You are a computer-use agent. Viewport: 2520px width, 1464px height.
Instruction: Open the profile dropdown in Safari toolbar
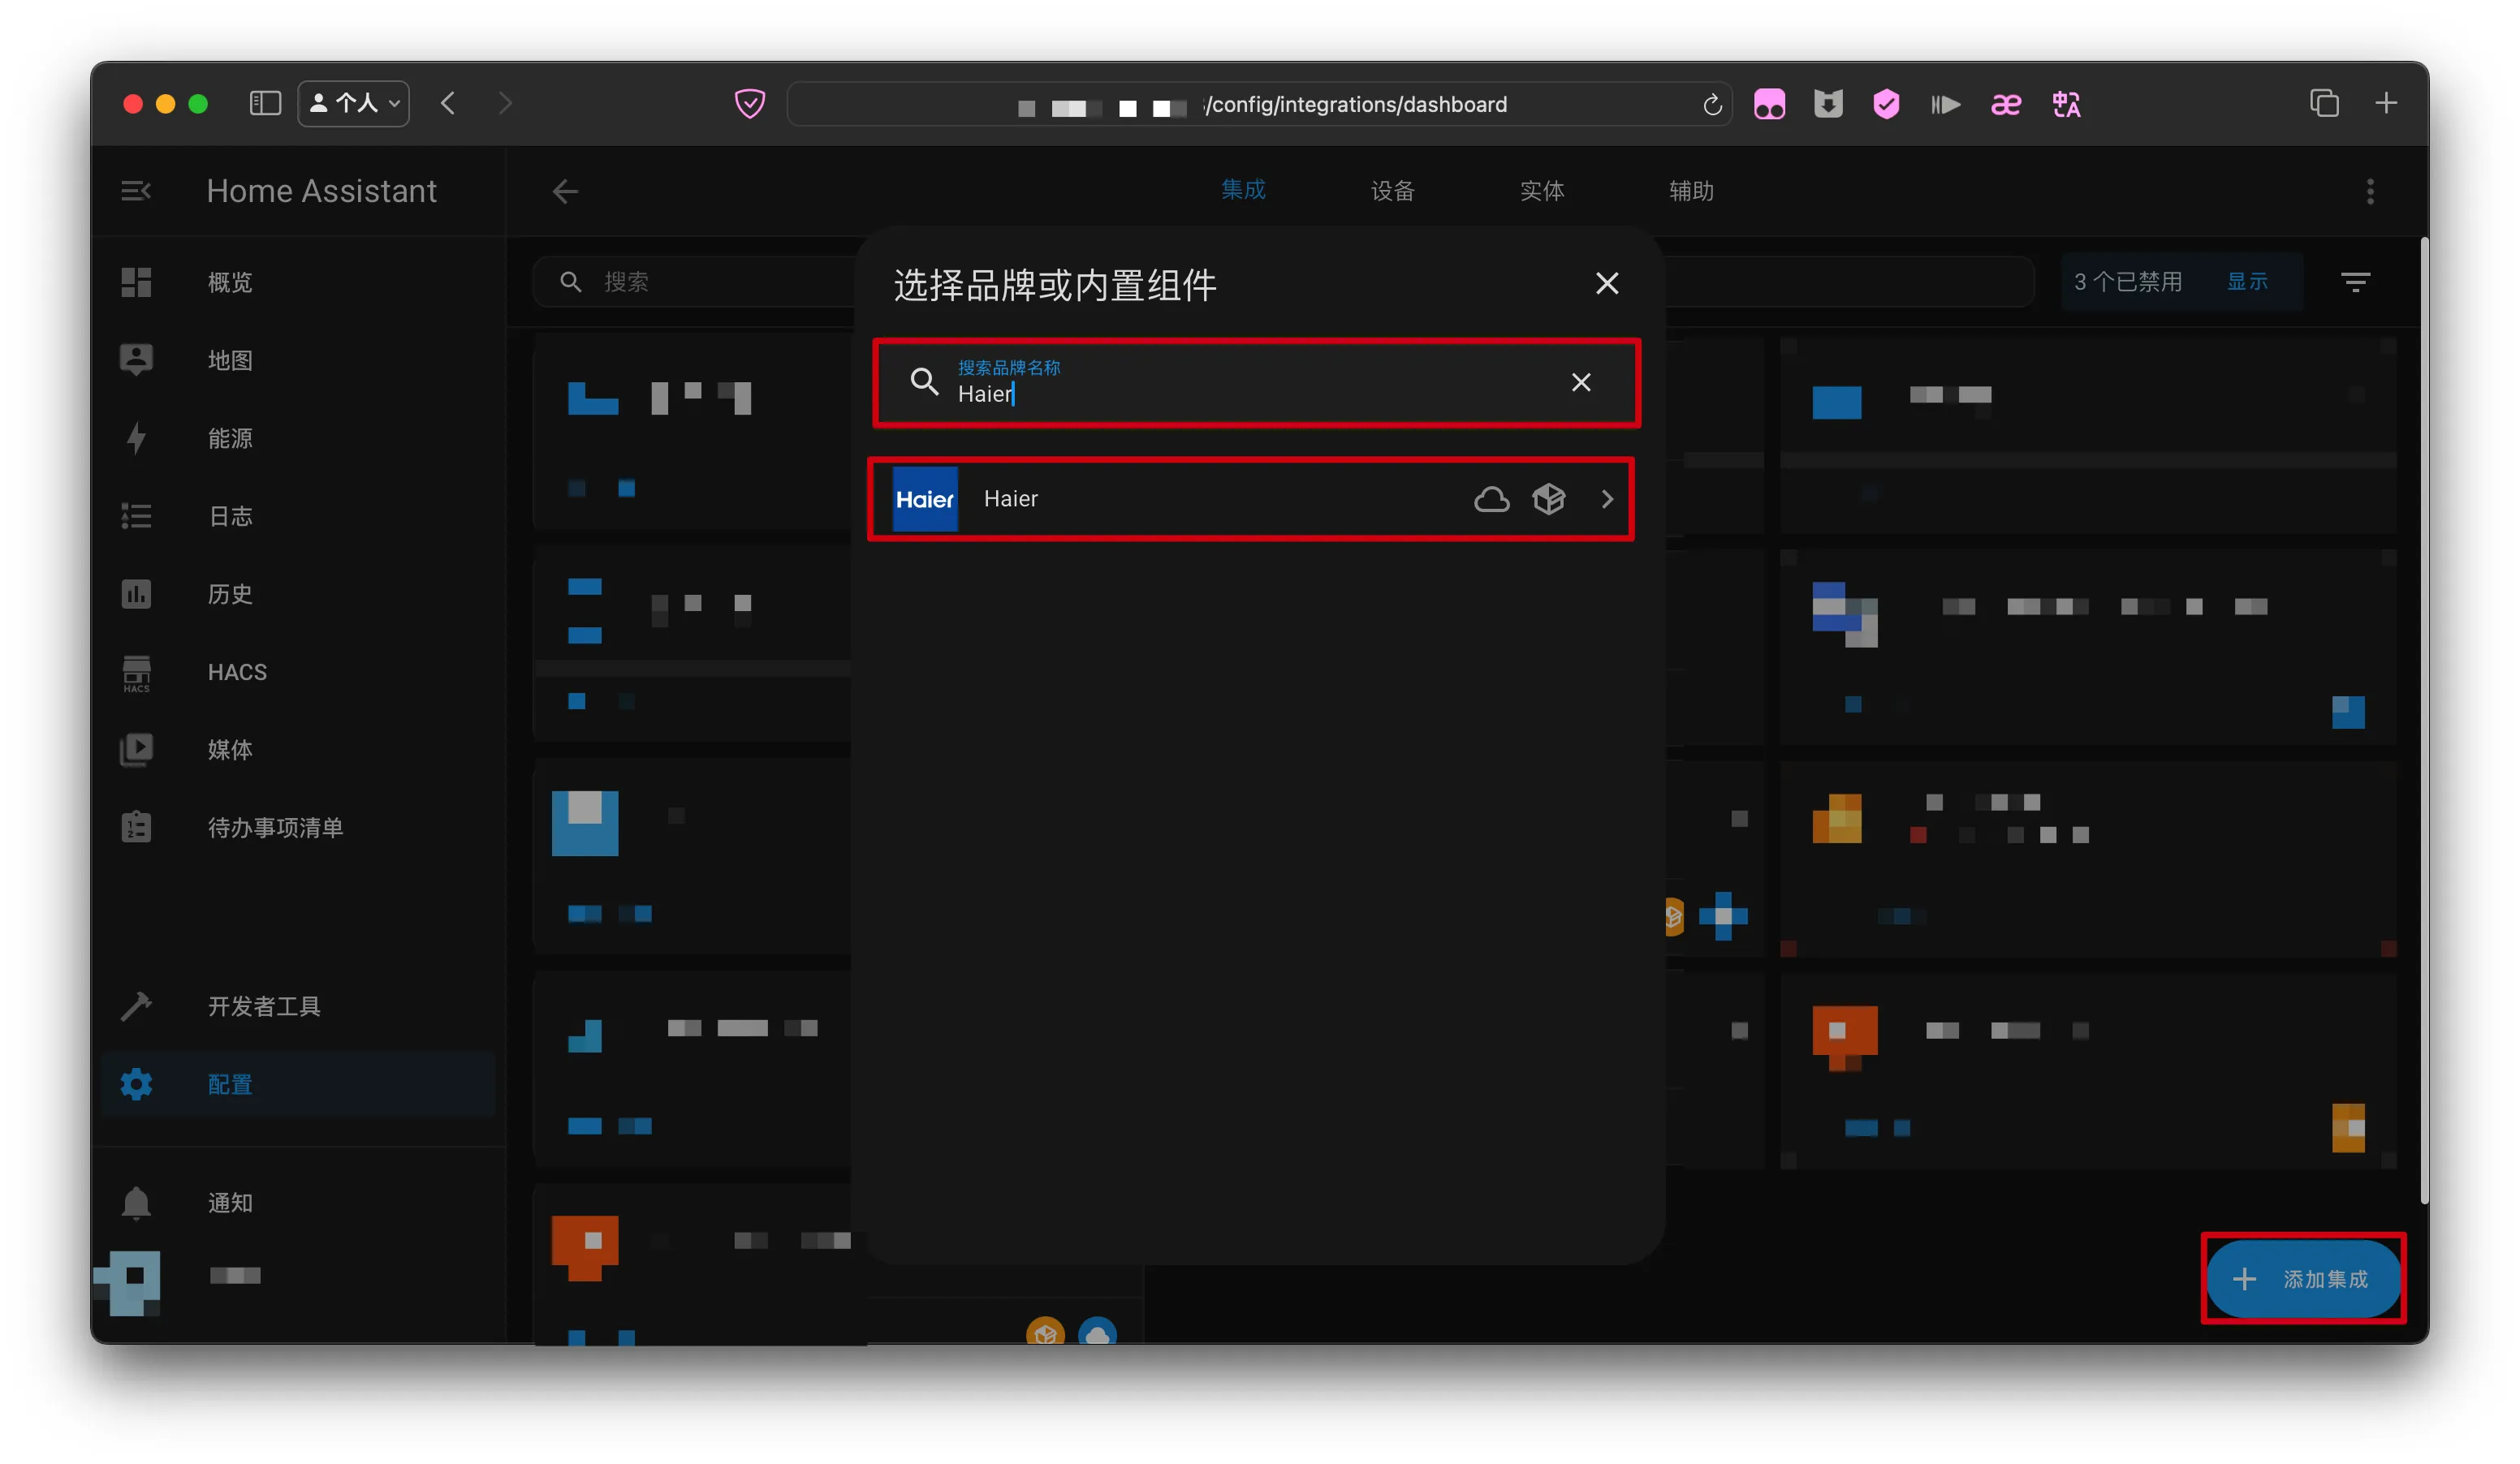click(354, 104)
